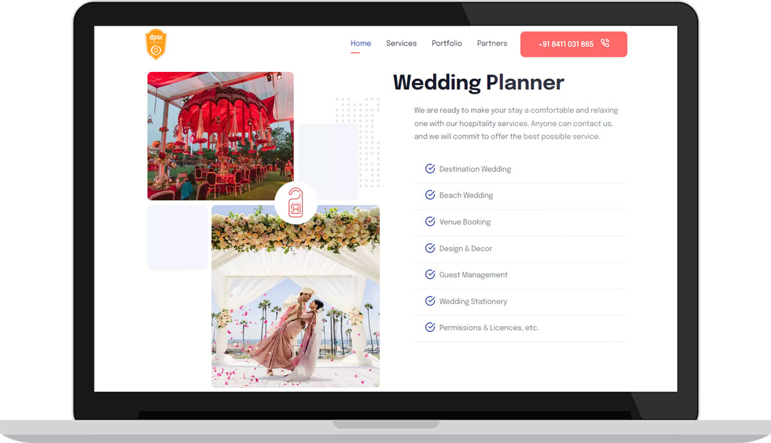Click the dpsc shield logo
This screenshot has width=771, height=443.
pyautogui.click(x=155, y=45)
